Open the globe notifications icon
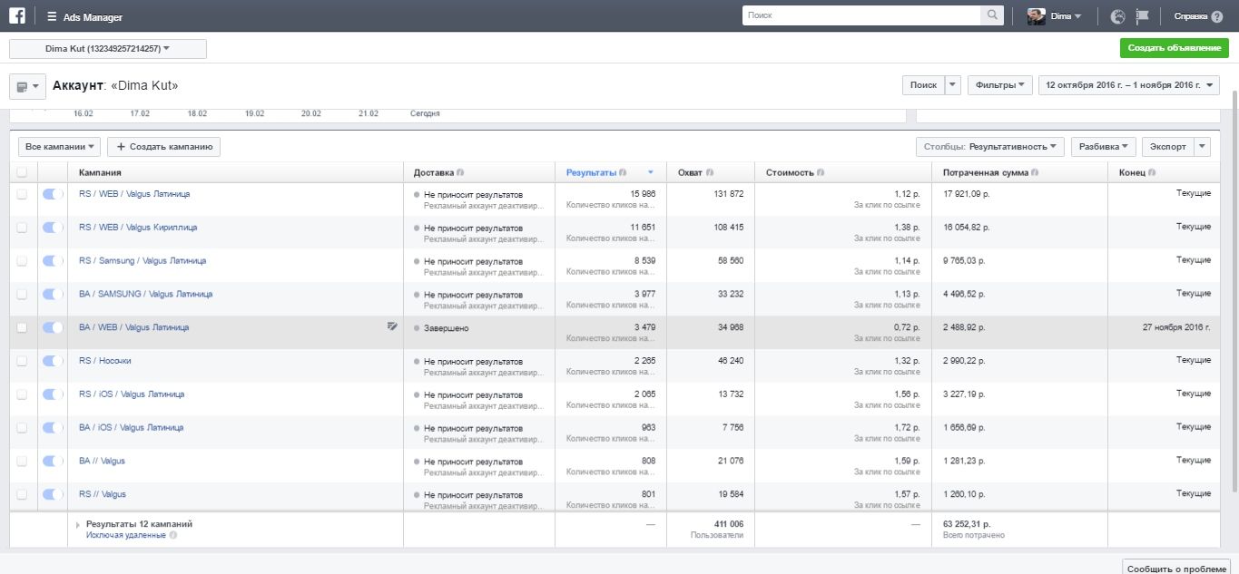The image size is (1239, 574). click(x=1117, y=16)
